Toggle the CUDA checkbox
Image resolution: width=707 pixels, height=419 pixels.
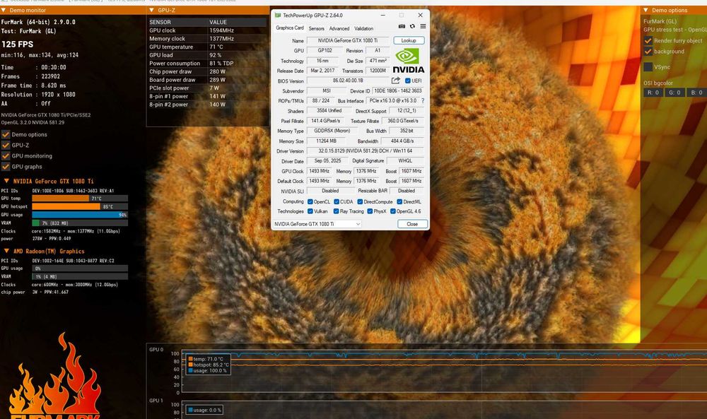tap(337, 202)
